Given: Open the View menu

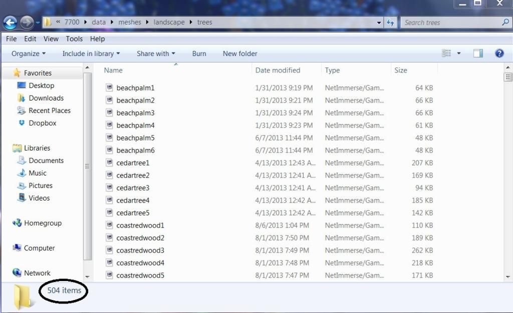Looking at the screenshot, I should [x=51, y=38].
